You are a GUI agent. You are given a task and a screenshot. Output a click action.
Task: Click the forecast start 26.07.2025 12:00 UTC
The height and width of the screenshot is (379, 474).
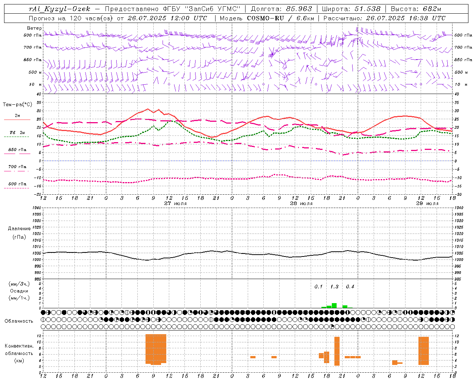167,18
